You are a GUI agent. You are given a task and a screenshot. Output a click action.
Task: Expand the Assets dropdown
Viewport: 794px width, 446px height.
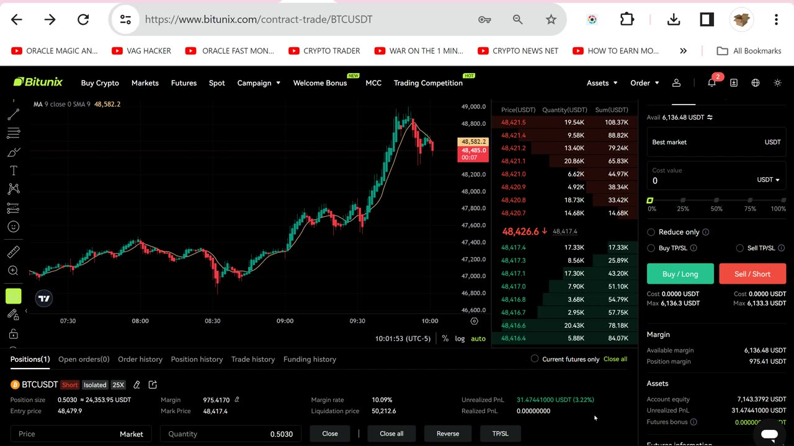click(602, 82)
